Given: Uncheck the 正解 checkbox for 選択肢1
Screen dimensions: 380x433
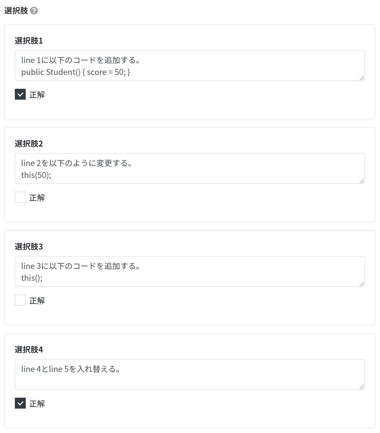Looking at the screenshot, I should (x=20, y=94).
